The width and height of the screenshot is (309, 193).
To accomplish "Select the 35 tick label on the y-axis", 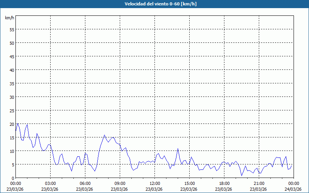I will 12,83.
